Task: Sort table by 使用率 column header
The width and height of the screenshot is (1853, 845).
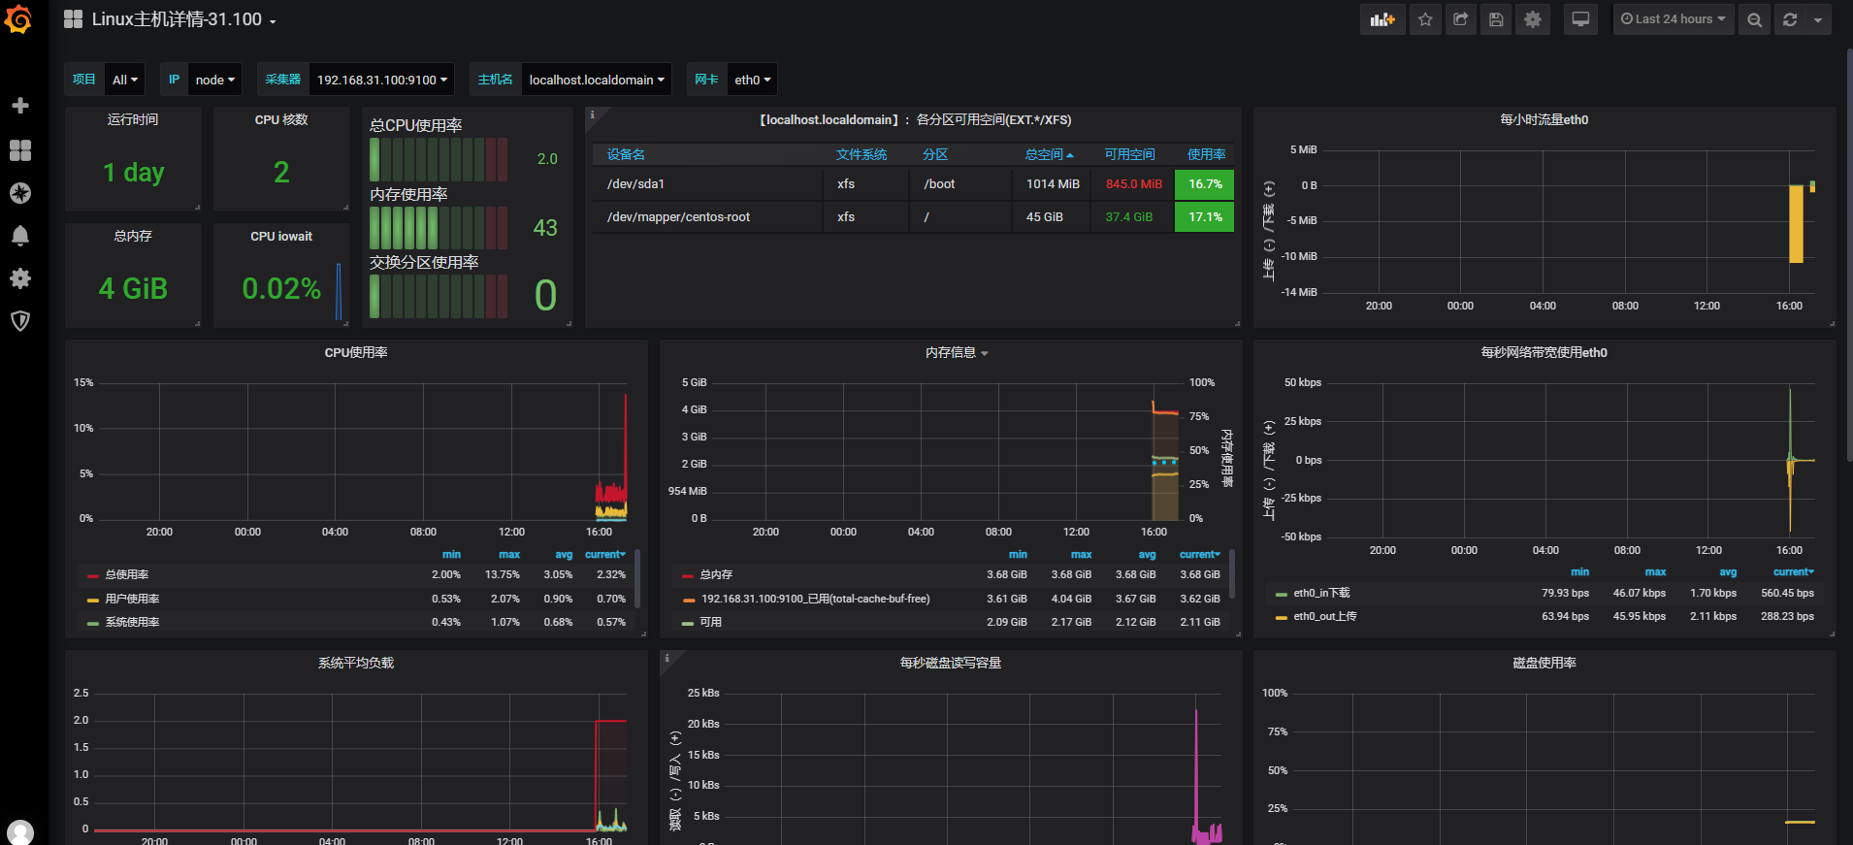Action: pyautogui.click(x=1207, y=154)
